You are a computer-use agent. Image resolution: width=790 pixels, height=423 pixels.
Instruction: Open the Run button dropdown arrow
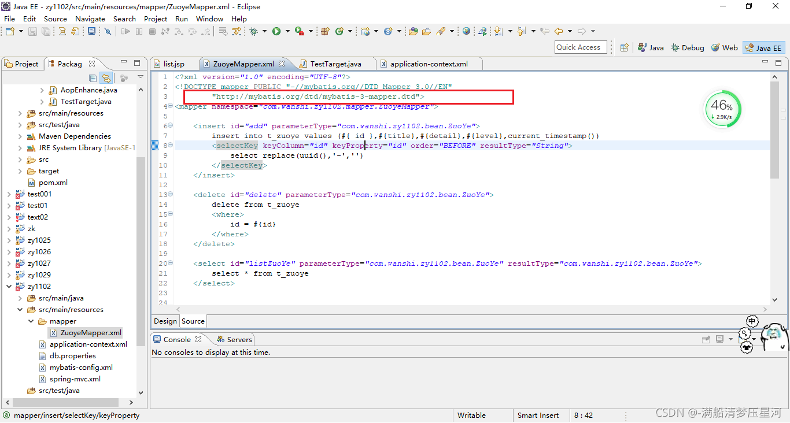click(286, 31)
